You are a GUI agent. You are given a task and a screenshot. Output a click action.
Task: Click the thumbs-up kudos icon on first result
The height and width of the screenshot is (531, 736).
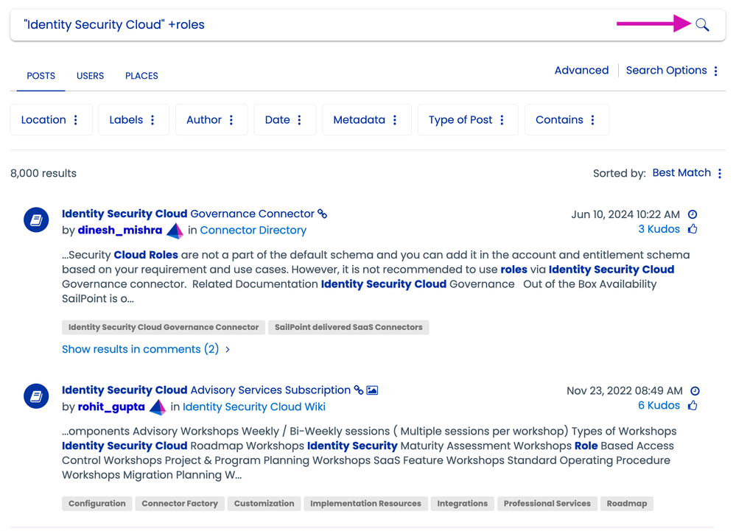coord(693,229)
